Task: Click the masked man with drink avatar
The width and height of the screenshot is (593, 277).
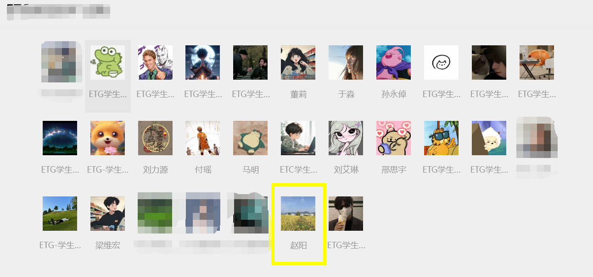Action: [346, 213]
